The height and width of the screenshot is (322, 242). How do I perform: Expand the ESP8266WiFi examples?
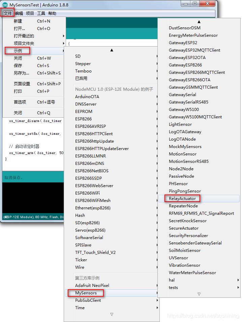click(112, 193)
